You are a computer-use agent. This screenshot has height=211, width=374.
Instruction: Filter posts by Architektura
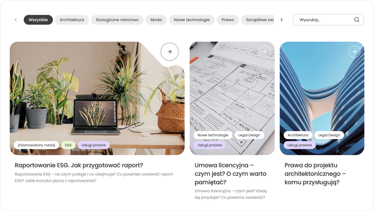coord(72,20)
